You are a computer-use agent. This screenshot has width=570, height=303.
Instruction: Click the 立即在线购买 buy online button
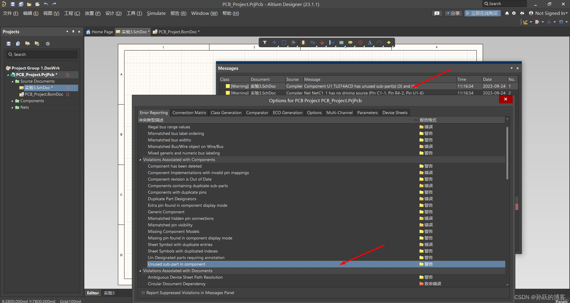click(482, 13)
